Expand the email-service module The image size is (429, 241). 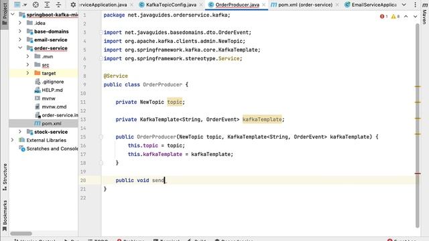click(x=20, y=39)
